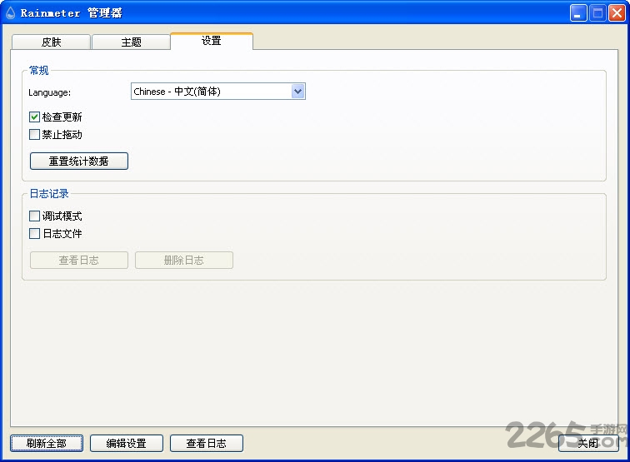Uncheck the 检查更新 checkbox

[x=35, y=117]
